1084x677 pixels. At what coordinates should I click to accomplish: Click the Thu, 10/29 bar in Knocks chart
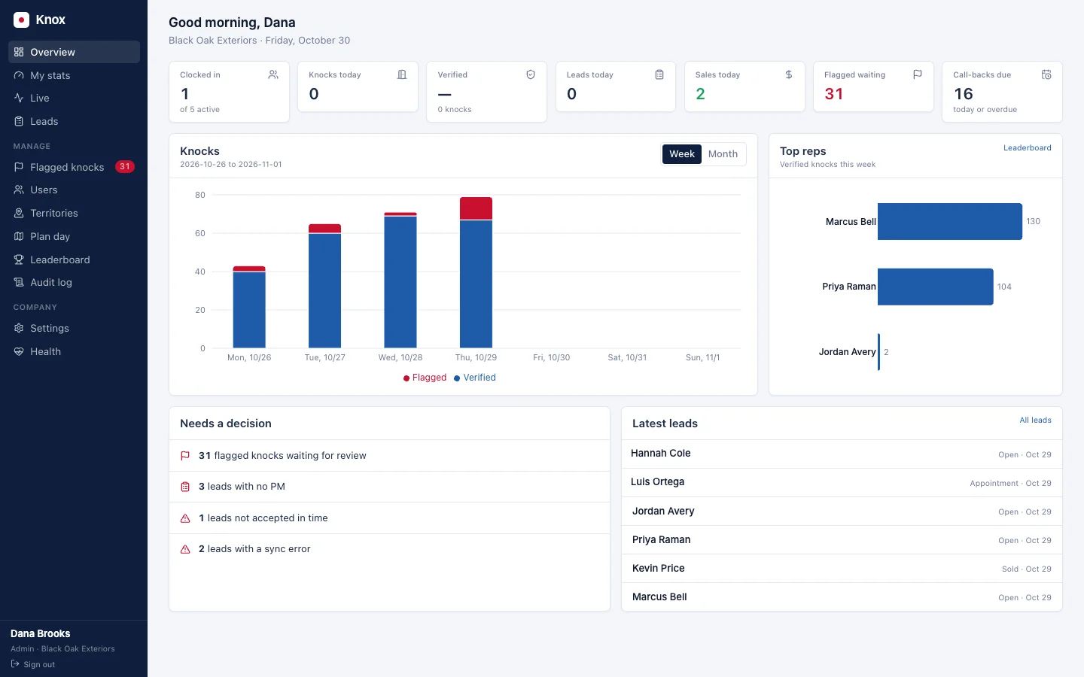[476, 272]
